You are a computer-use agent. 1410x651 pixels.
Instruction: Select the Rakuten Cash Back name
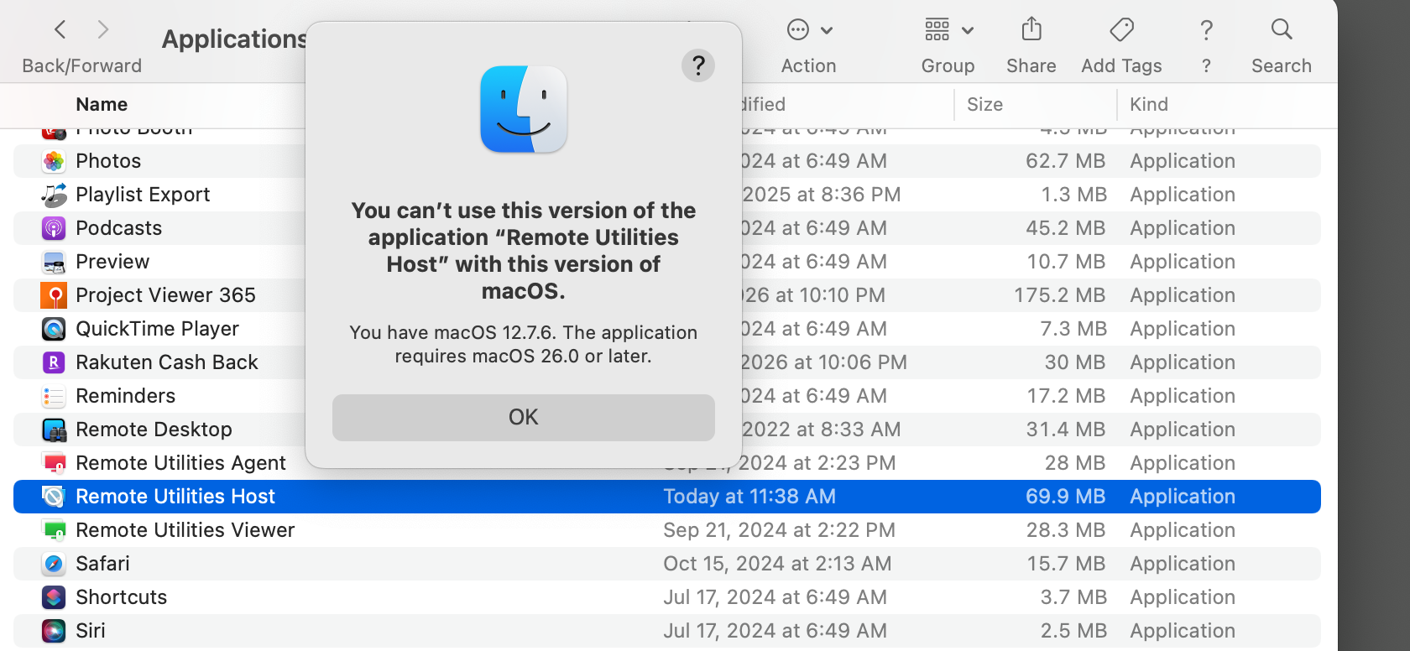(167, 362)
